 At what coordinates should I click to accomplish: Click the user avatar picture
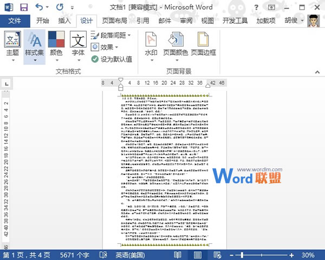tap(314, 21)
